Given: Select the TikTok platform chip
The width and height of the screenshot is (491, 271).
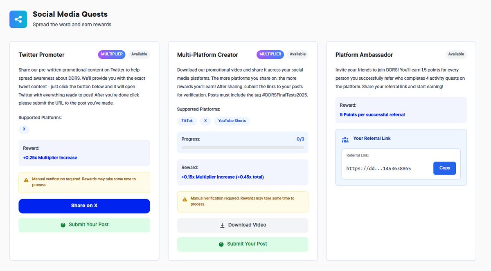Looking at the screenshot, I should 187,121.
